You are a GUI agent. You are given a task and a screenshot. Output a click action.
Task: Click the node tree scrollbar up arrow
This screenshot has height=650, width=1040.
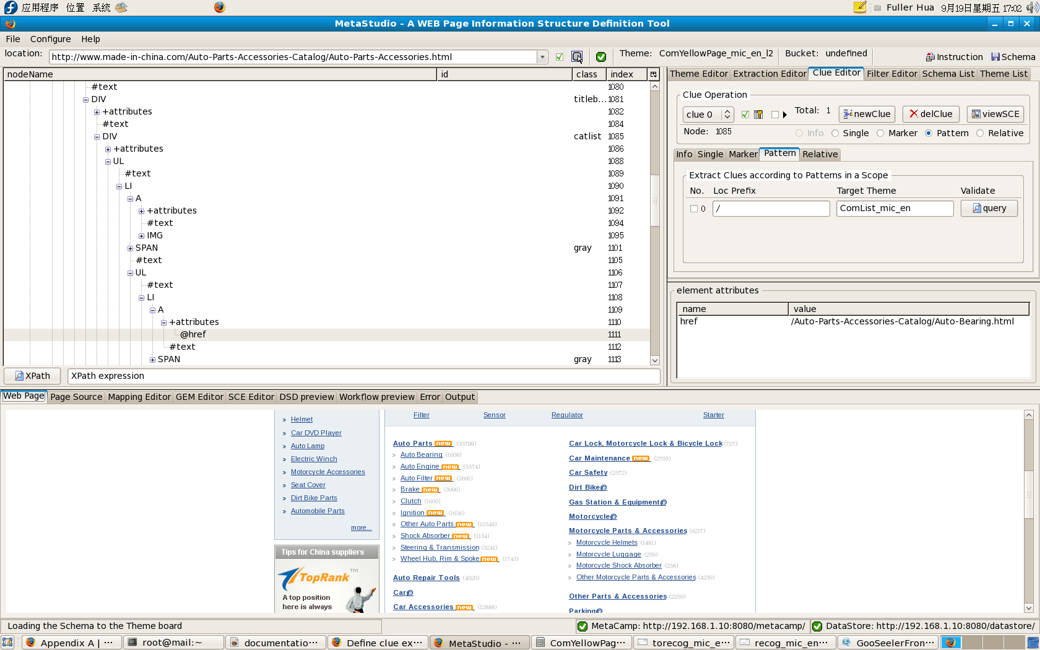[x=655, y=87]
